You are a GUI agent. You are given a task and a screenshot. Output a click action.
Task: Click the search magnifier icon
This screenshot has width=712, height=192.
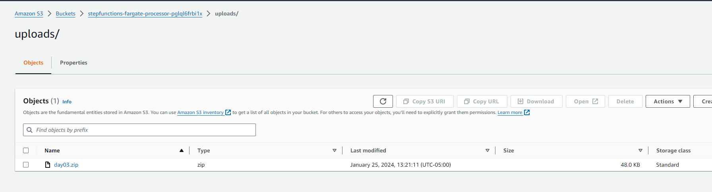tap(29, 130)
